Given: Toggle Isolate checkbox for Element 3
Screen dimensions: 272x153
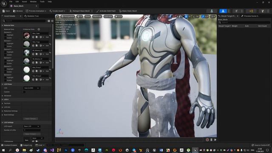Looking at the screenshot, I should point(5,63).
